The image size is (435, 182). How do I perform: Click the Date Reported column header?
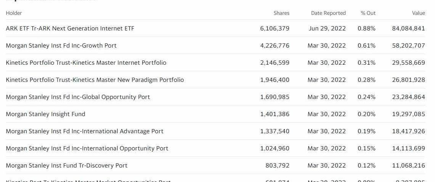[328, 13]
